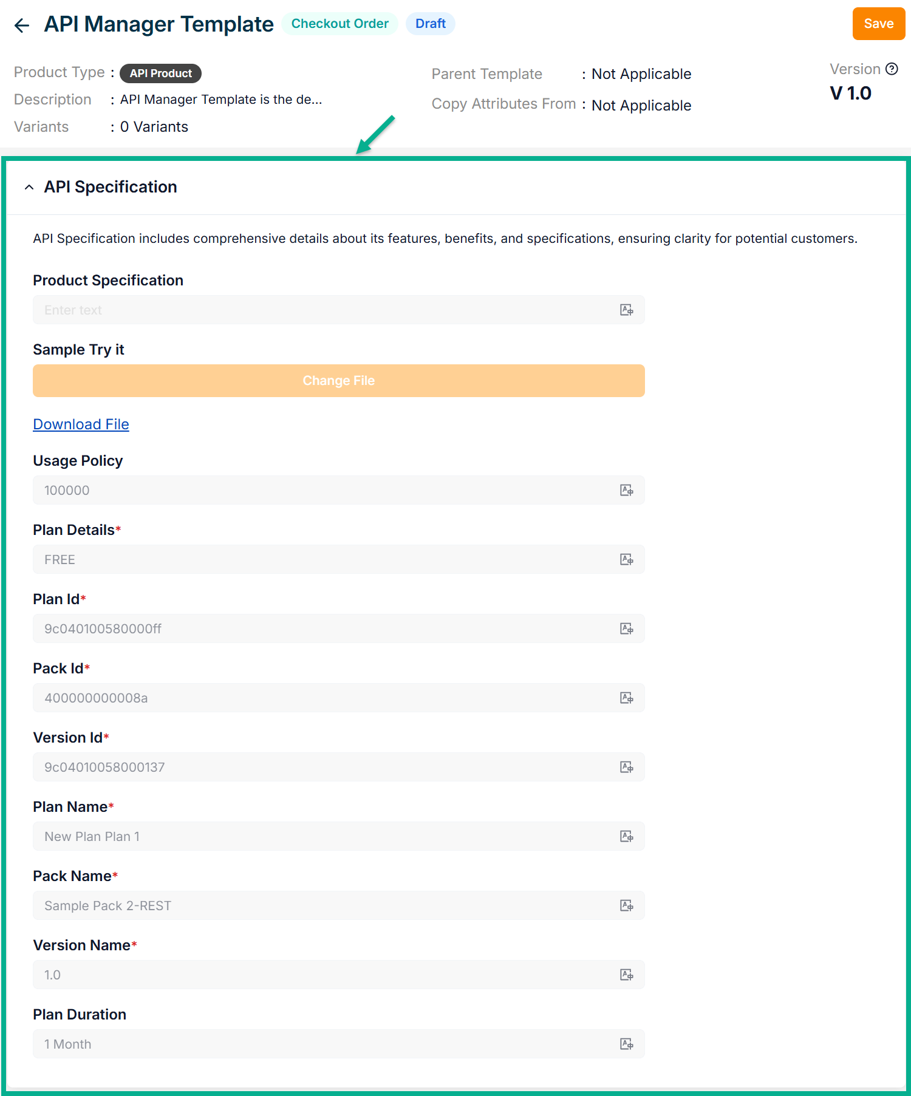Collapse the API Specification section
The image size is (911, 1096).
[29, 188]
